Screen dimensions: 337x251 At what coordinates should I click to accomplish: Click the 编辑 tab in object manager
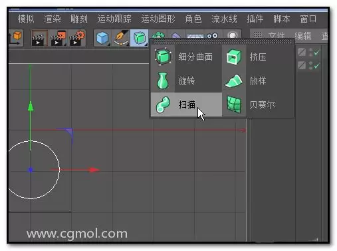[x=303, y=36]
